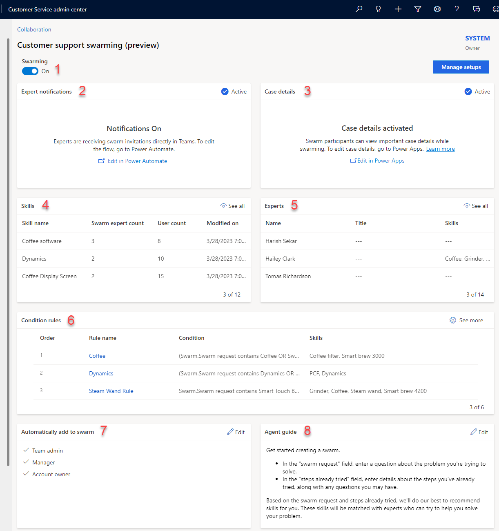Click the Manage setups button
The image size is (499, 531).
[x=461, y=67]
